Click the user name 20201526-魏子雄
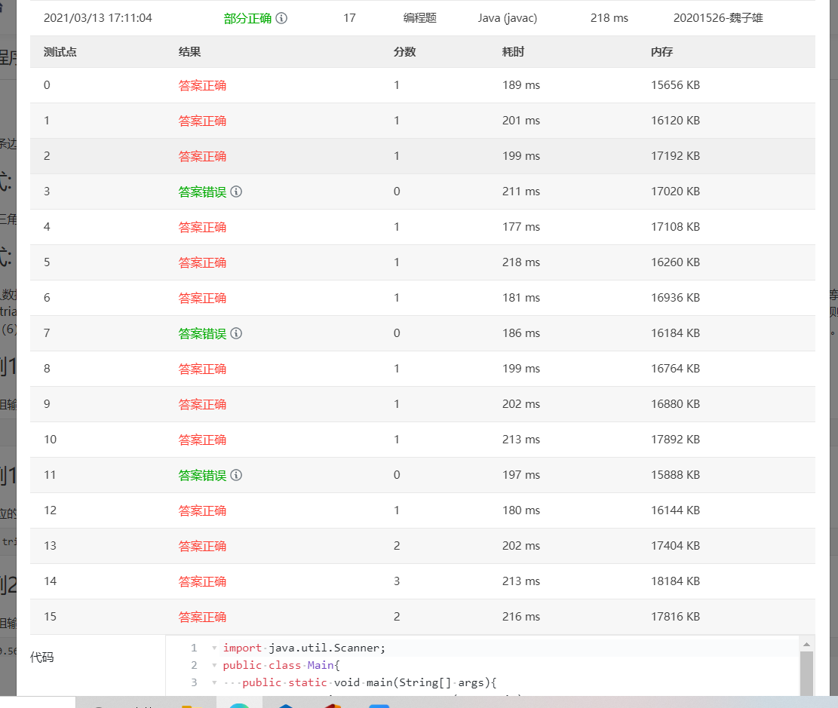Screen dimensions: 838x708 point(718,18)
